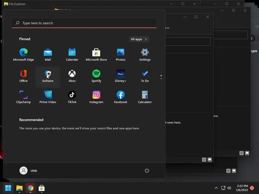Open clock and date 2:22 PM panel

point(242,188)
